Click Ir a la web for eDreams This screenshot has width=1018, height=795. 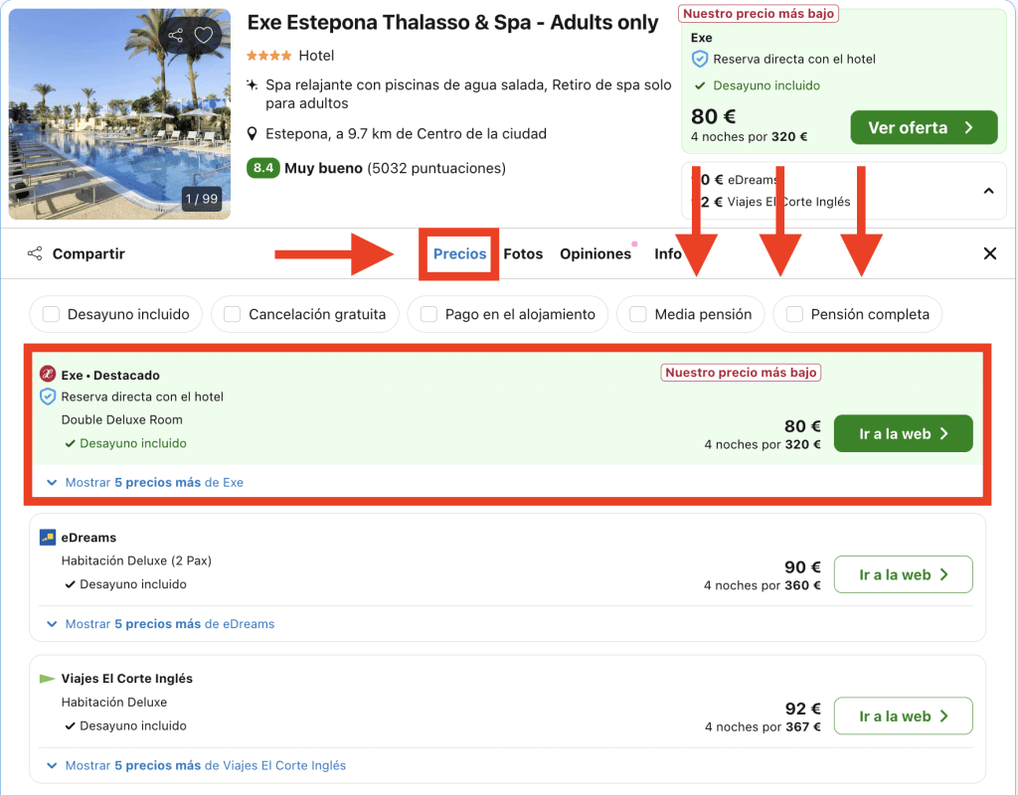click(x=903, y=574)
